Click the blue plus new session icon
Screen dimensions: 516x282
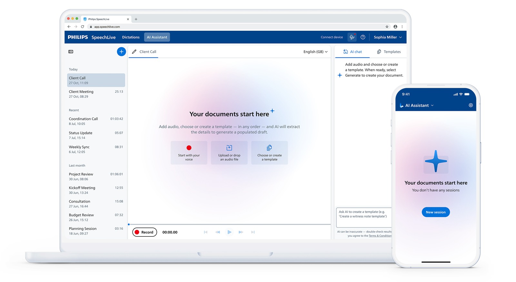[121, 52]
